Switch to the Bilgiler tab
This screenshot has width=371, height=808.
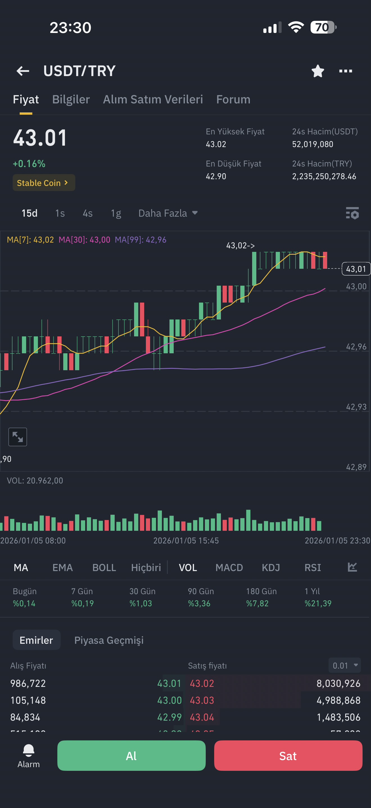pyautogui.click(x=71, y=99)
